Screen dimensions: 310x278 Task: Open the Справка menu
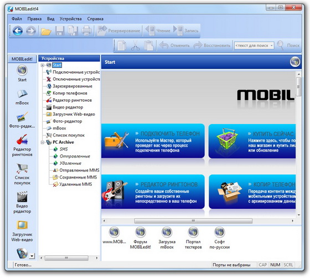95,19
